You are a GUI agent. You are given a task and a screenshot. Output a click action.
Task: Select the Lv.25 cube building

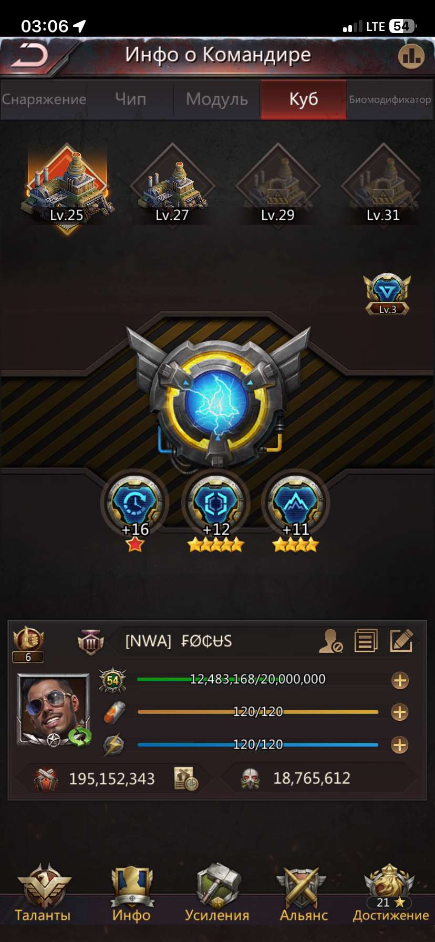click(67, 187)
